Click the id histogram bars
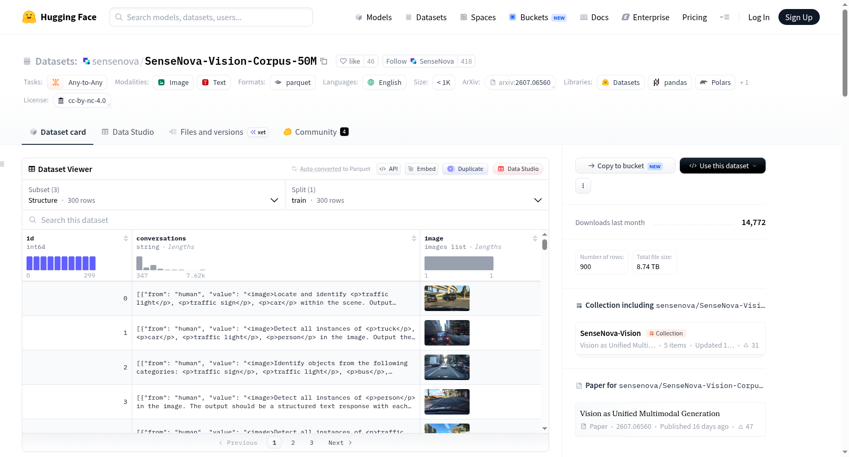The width and height of the screenshot is (849, 457). [x=61, y=263]
